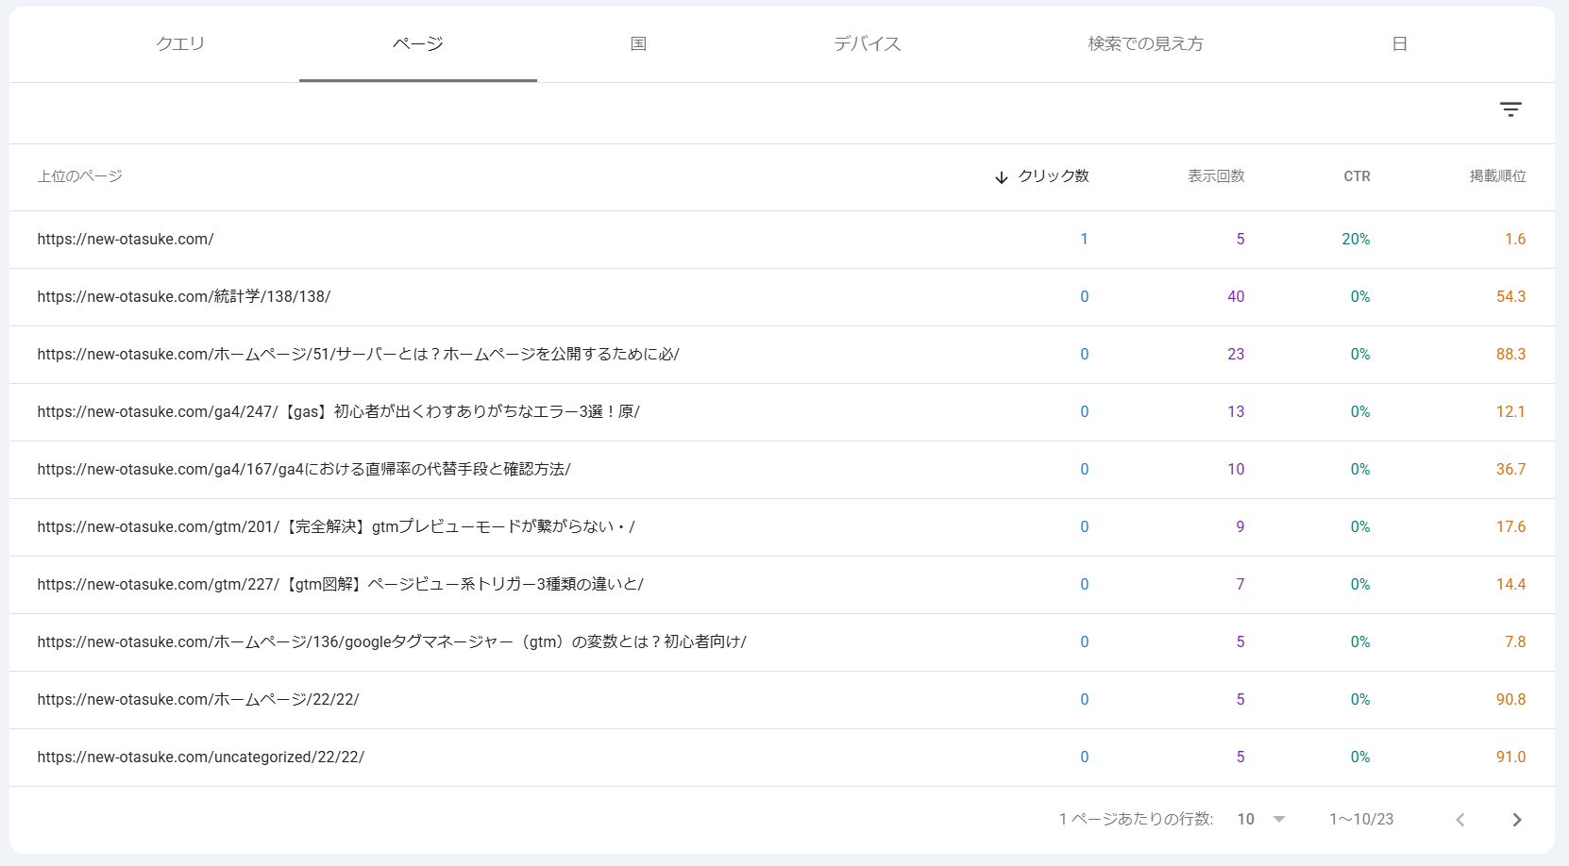Click the 54.3 position value
Image resolution: width=1569 pixels, height=866 pixels.
[1510, 297]
